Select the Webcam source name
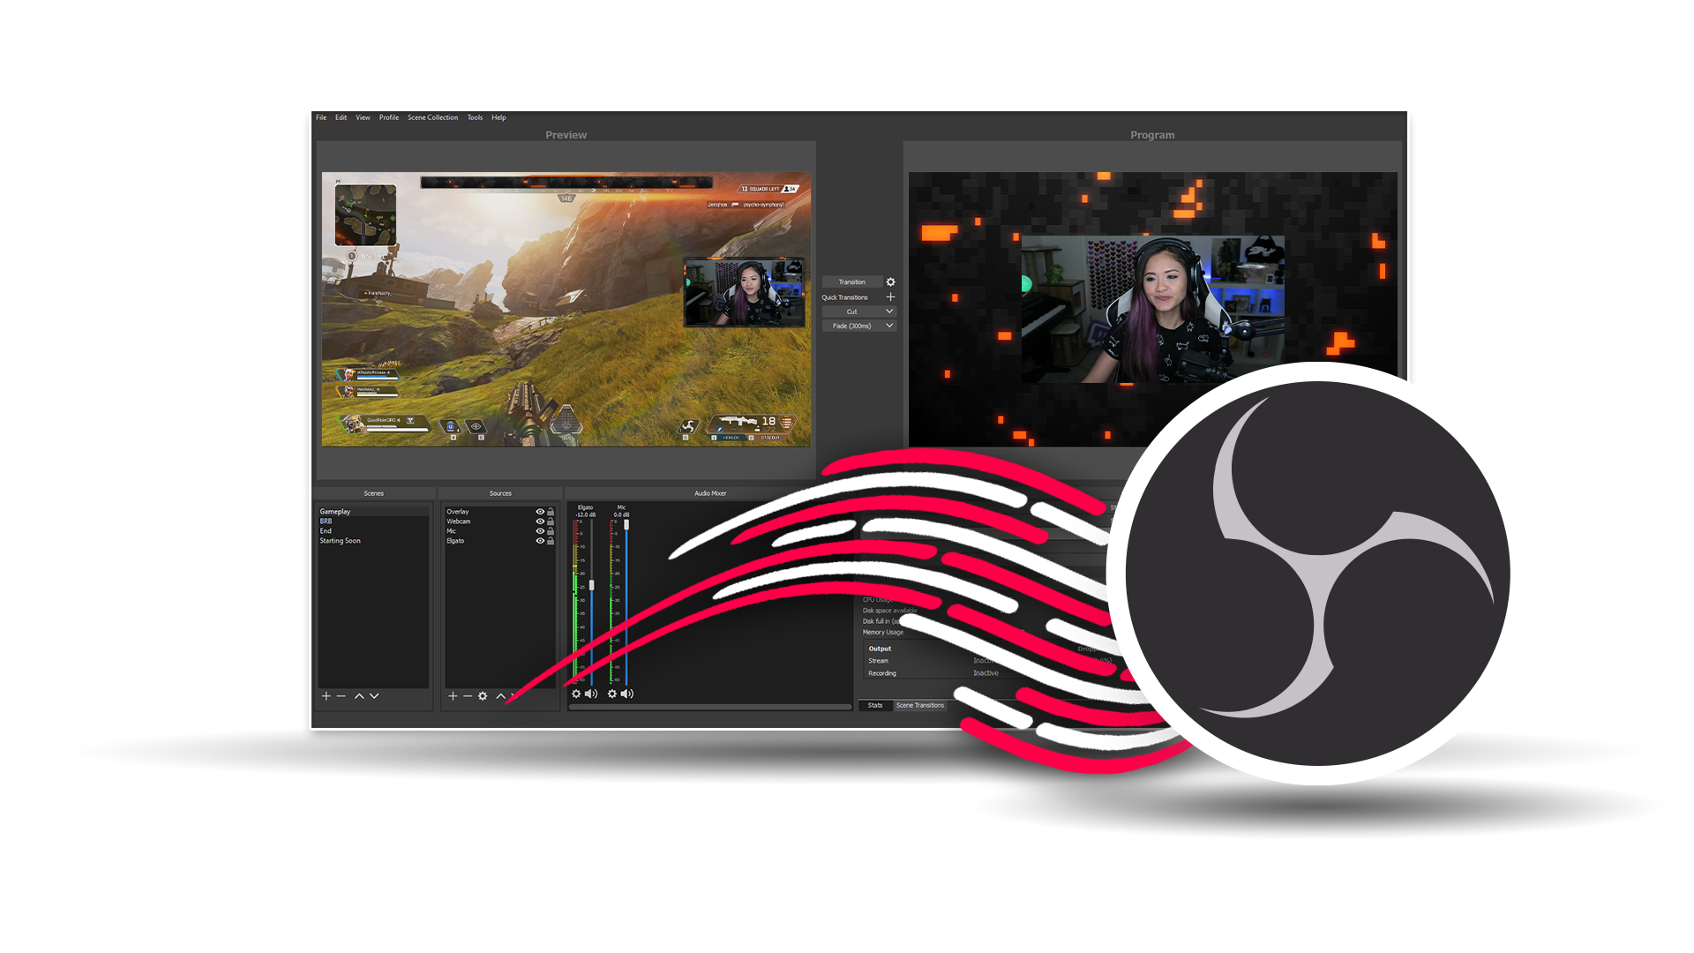This screenshot has height=953, width=1694. pyautogui.click(x=459, y=522)
